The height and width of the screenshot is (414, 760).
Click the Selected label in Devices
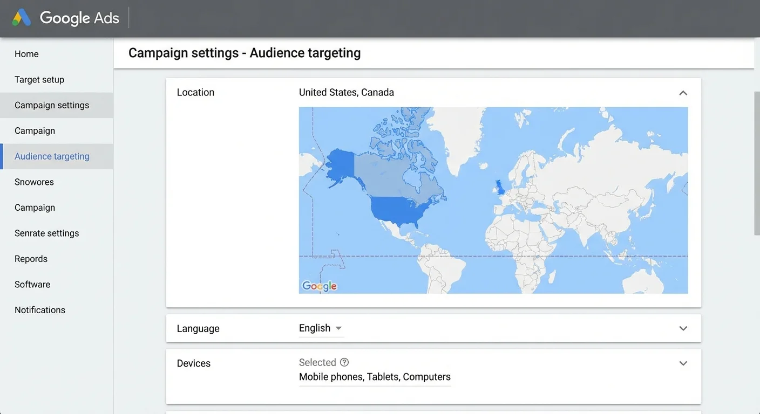point(317,362)
